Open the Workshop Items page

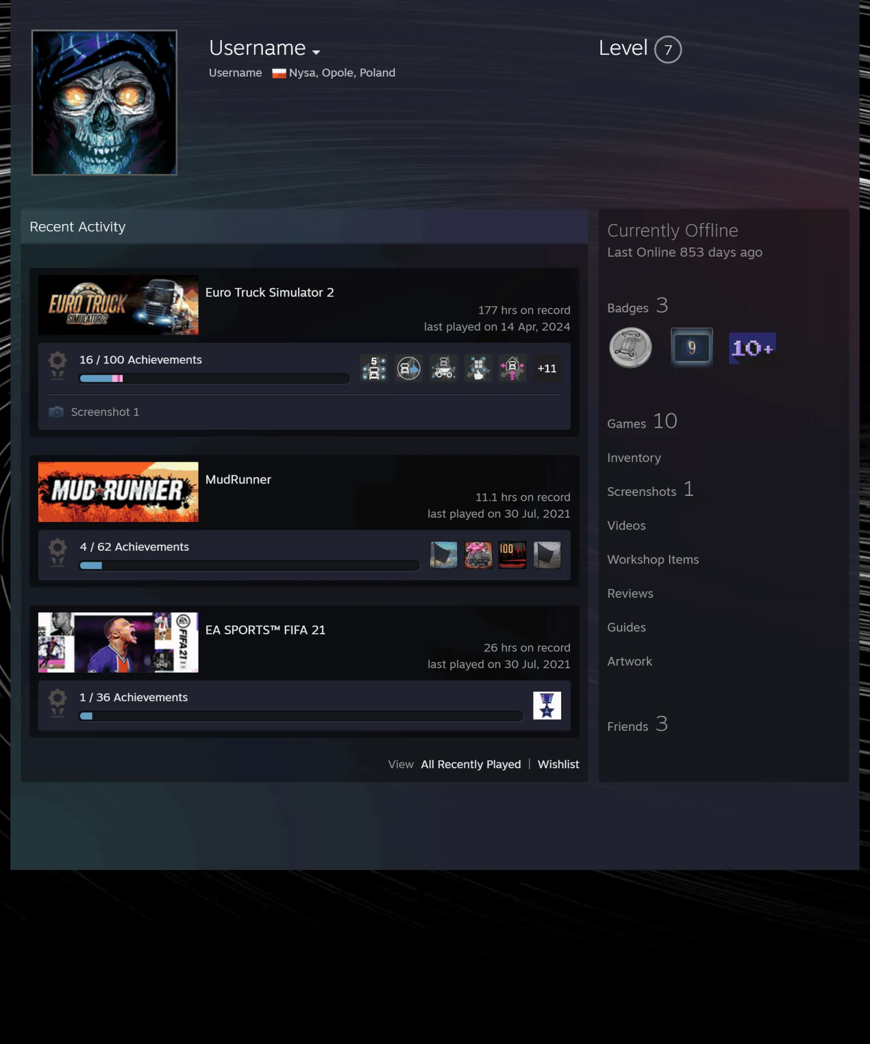point(653,560)
